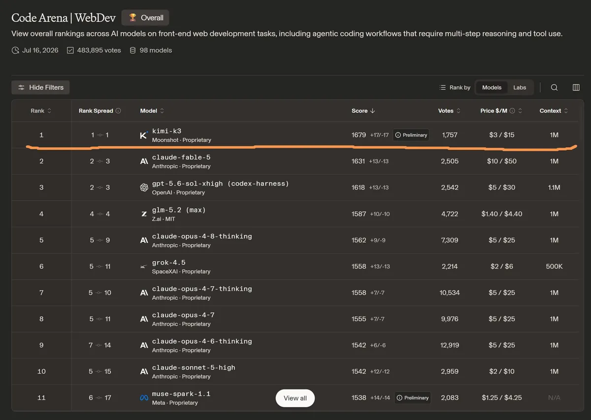The width and height of the screenshot is (591, 420).
Task: Open the Overall category selector with trophy
Action: click(x=145, y=18)
